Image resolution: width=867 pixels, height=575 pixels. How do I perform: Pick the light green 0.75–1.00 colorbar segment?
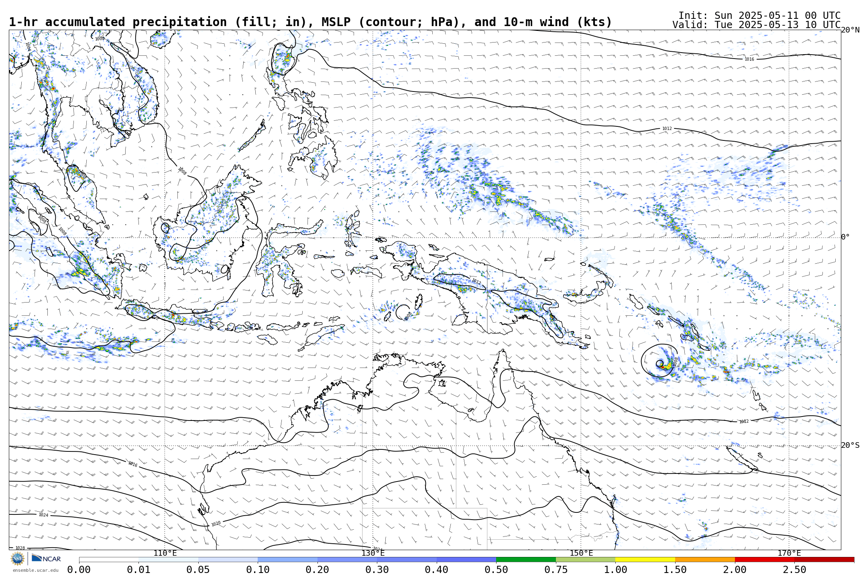[x=586, y=559]
